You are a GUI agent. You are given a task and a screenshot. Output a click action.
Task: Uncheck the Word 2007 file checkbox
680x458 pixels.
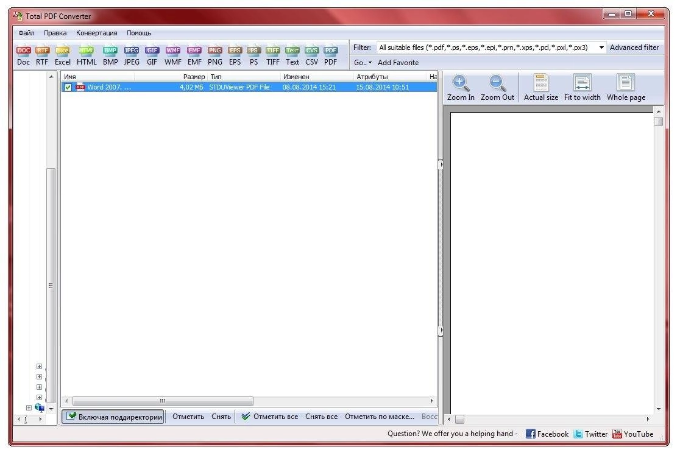68,87
